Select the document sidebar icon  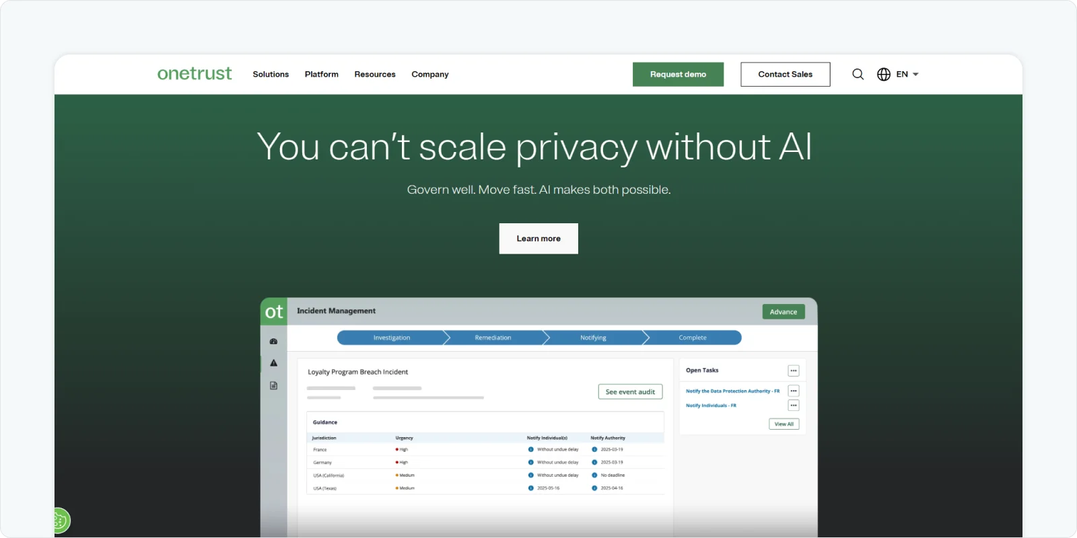(273, 385)
